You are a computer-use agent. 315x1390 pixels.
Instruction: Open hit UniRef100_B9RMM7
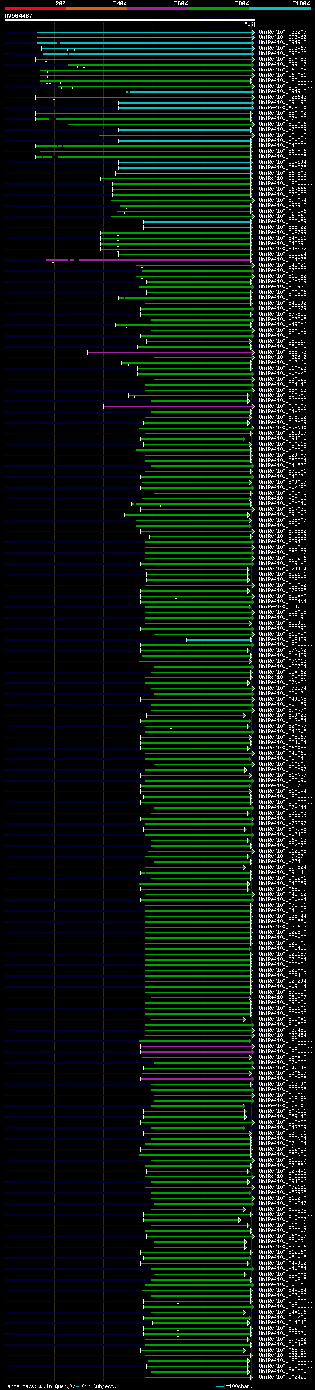(283, 64)
